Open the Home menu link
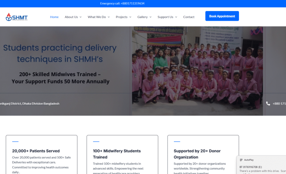 click(x=54, y=17)
